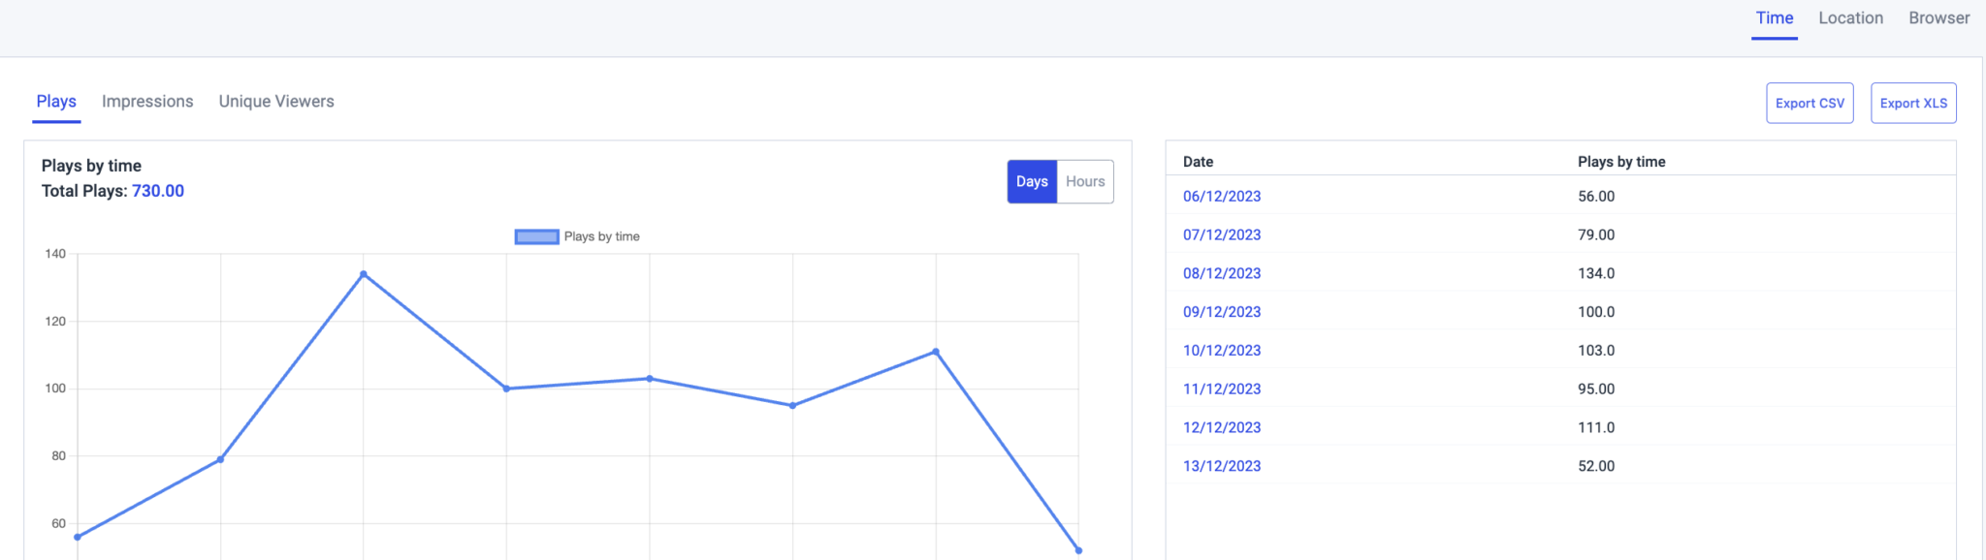Toggle chart to Hours view
This screenshot has width=1986, height=560.
1085,182
